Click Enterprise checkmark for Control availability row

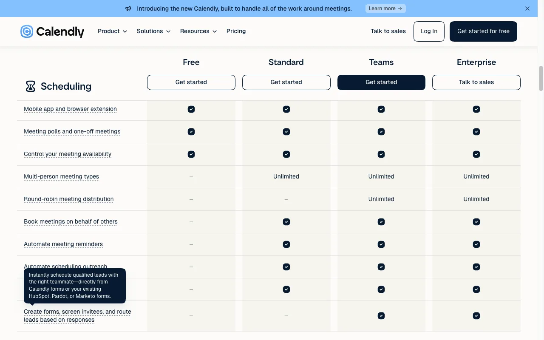476,154
